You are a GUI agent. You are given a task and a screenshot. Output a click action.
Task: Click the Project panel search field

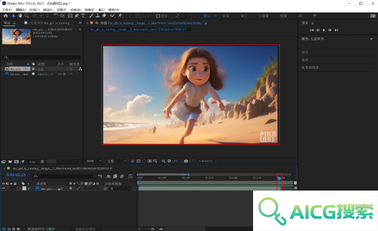41,57
